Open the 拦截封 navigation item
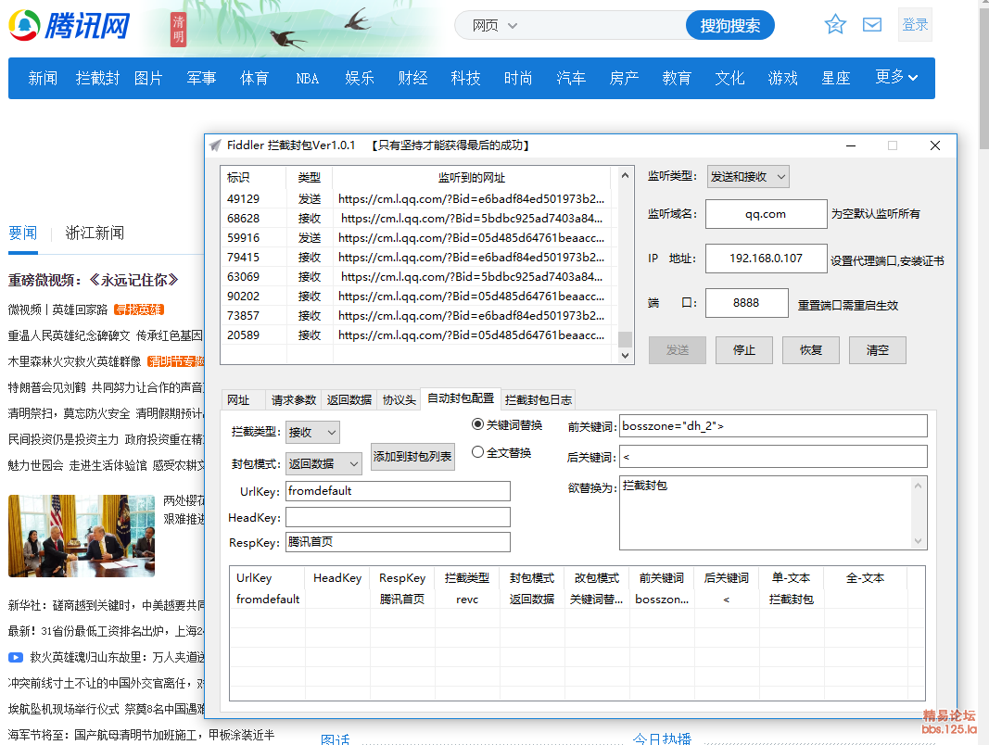 tap(97, 78)
